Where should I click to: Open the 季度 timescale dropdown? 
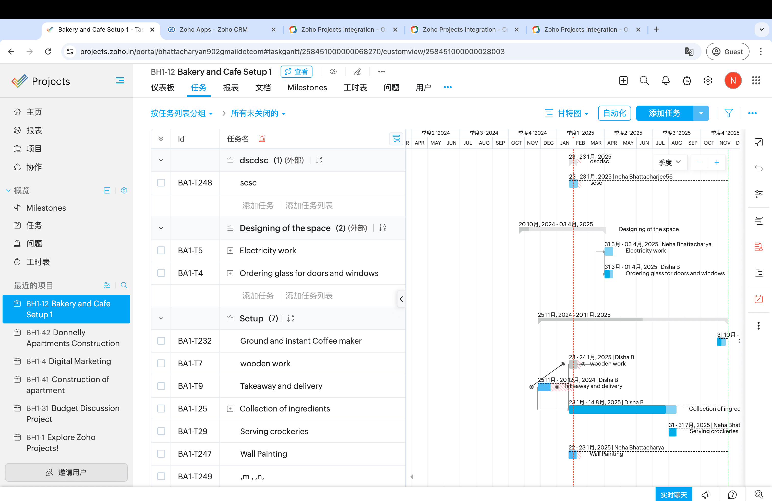(x=669, y=162)
